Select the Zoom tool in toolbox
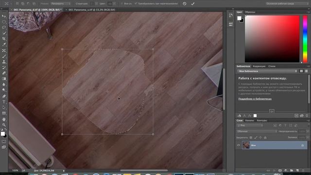This screenshot has width=311, height=175. (x=4, y=125)
